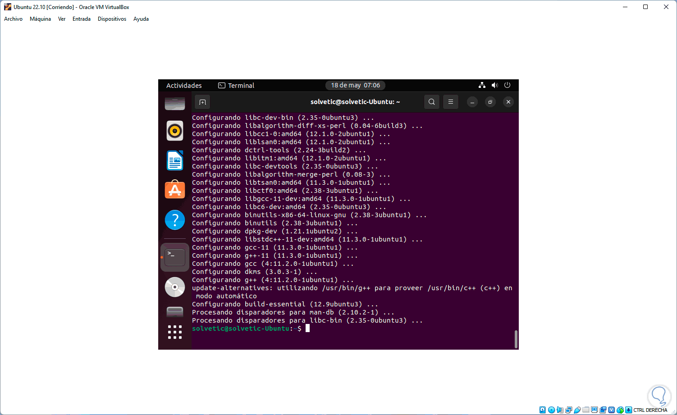Open the Terminal app menu in top bar
The width and height of the screenshot is (677, 415).
236,85
